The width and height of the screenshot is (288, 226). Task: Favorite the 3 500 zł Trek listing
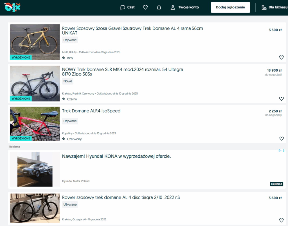pos(281,57)
